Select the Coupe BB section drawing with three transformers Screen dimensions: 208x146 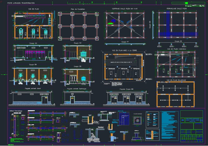coord(33,76)
